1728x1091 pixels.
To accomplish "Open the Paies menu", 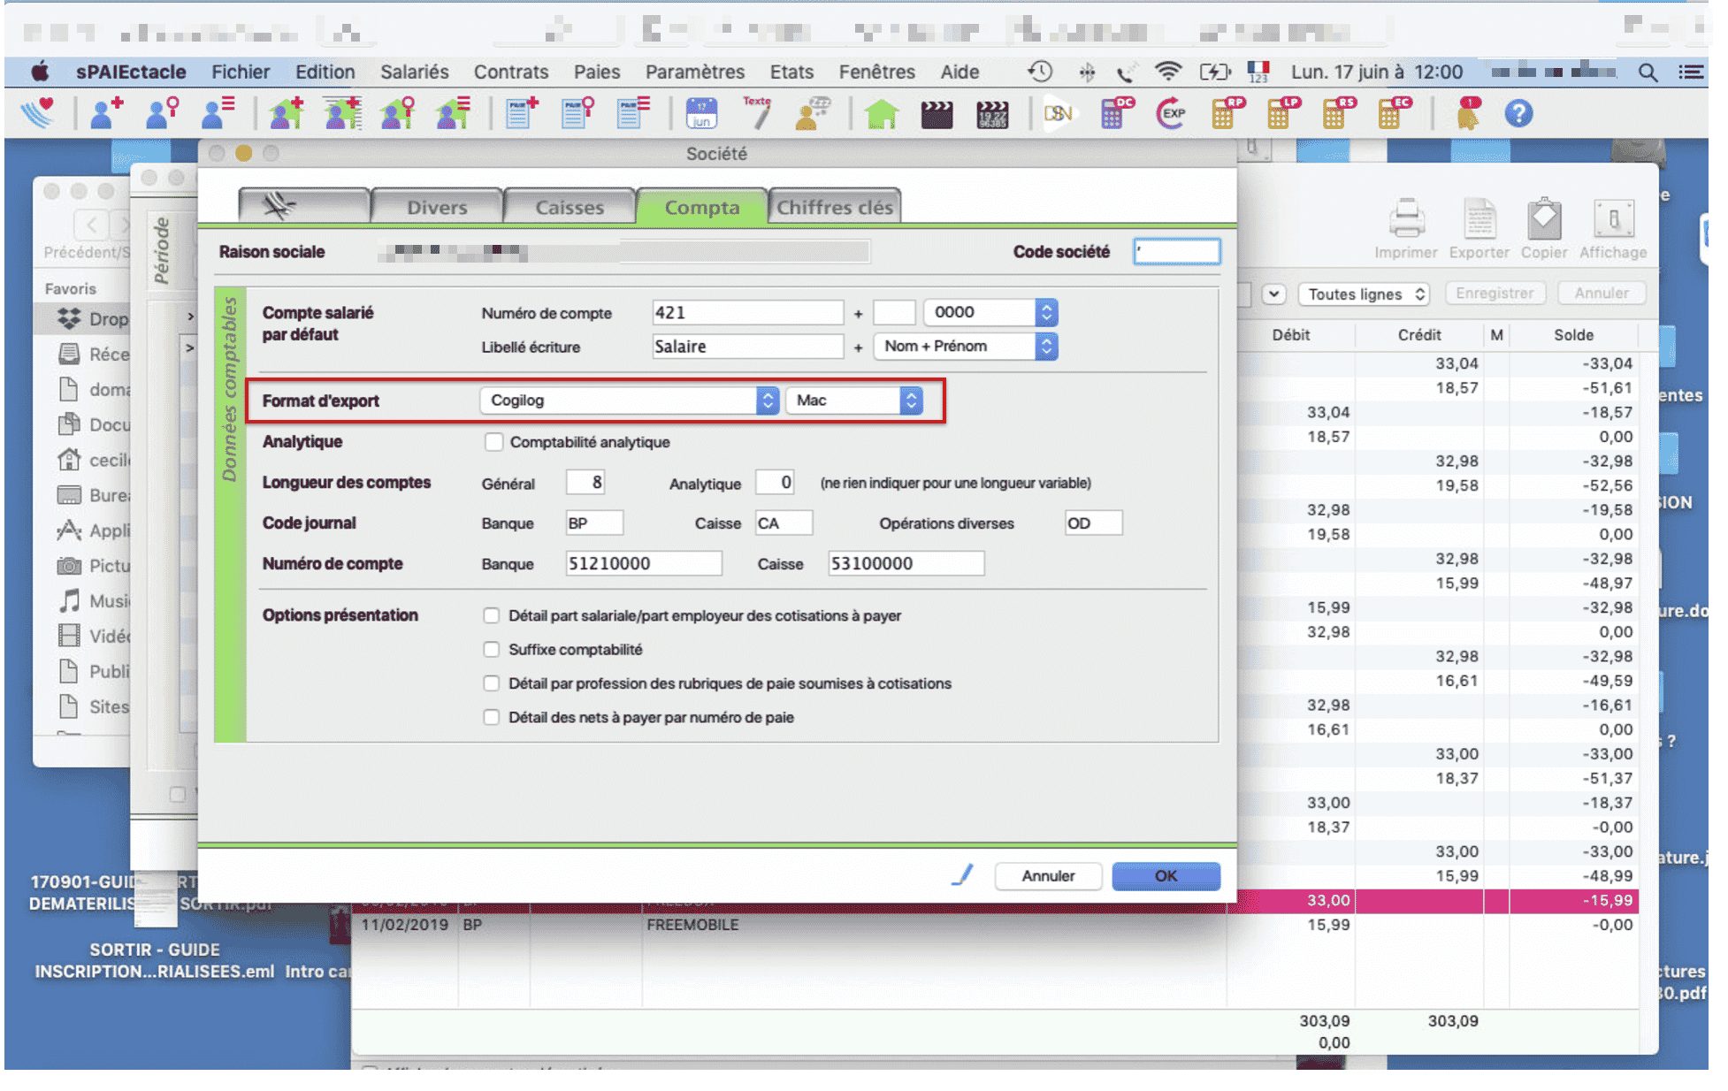I will (x=597, y=72).
